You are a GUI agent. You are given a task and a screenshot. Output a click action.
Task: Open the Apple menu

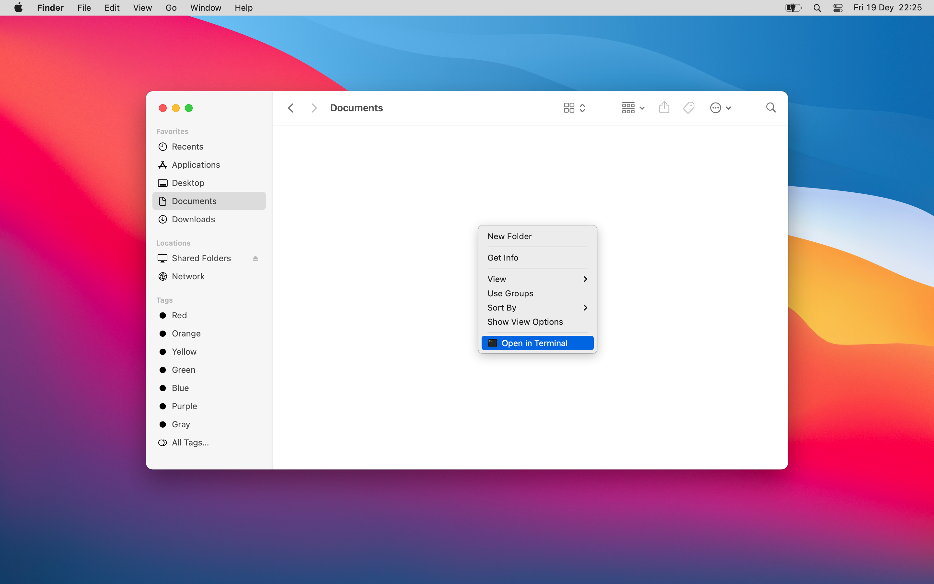pos(18,8)
